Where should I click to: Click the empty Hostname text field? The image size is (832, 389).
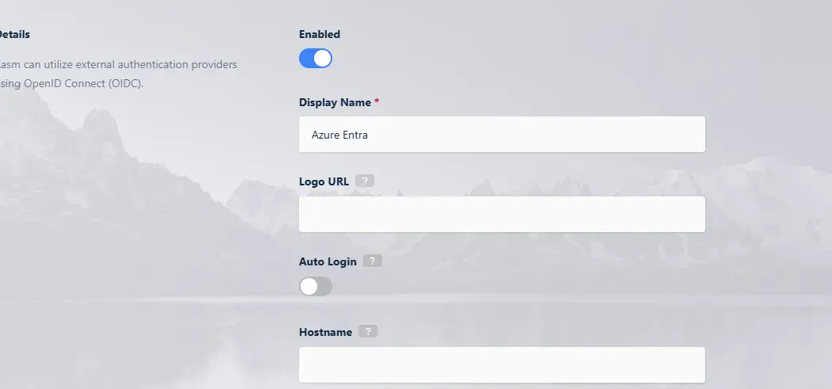click(x=501, y=364)
